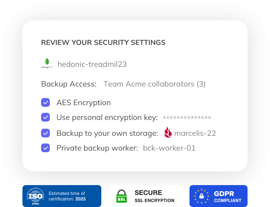Click the masked encryption key field
The width and height of the screenshot is (270, 207).
[x=187, y=118]
